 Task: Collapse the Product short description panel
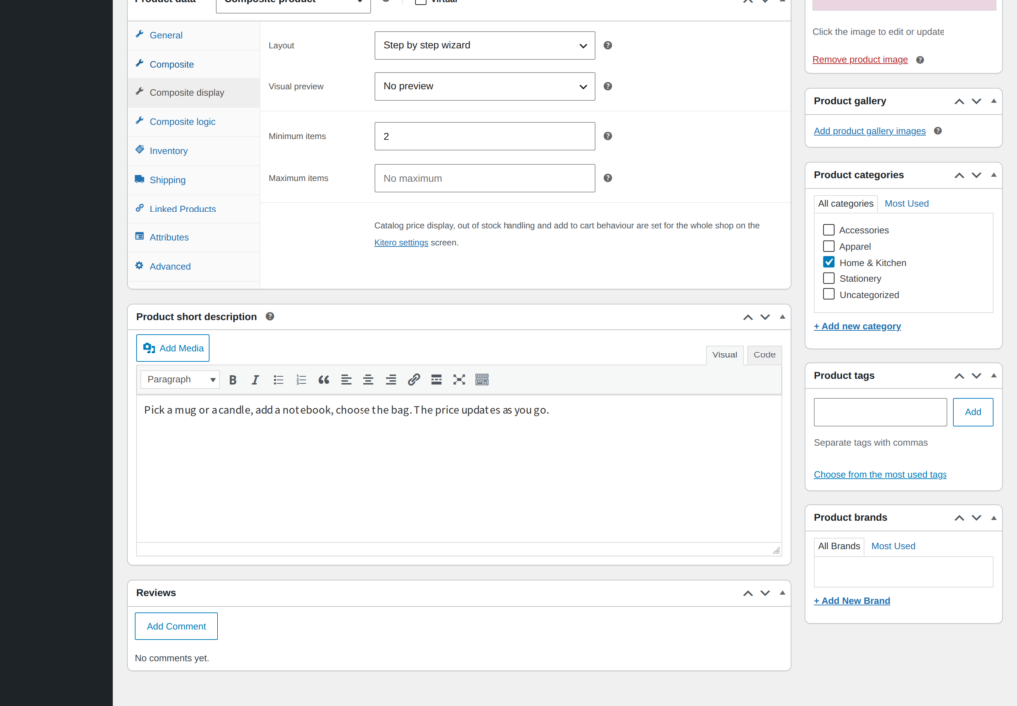click(782, 317)
